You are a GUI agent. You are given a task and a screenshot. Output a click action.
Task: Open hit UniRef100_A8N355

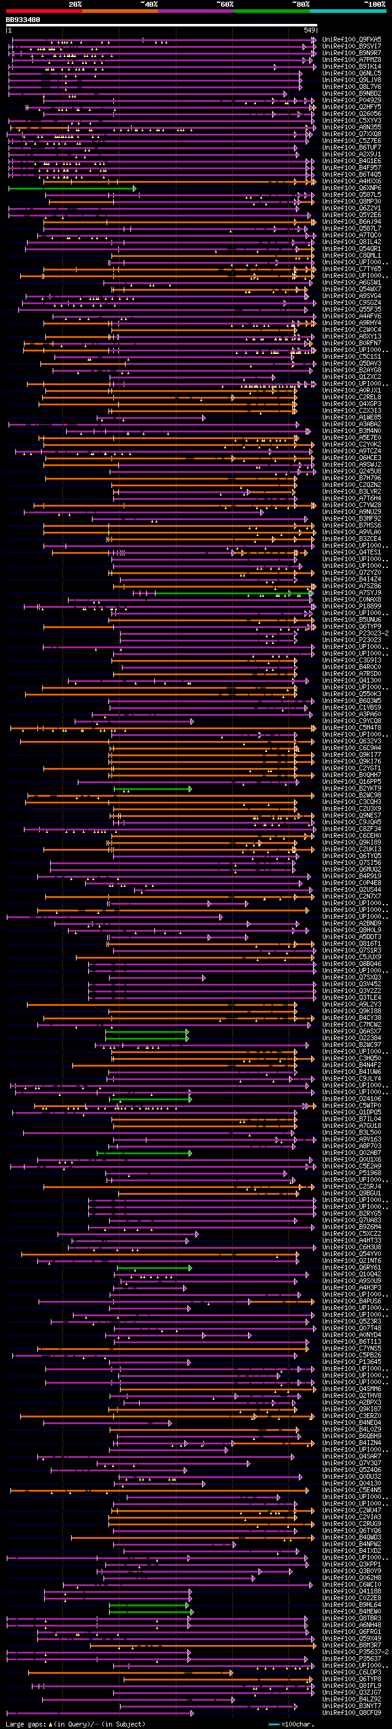(x=352, y=128)
